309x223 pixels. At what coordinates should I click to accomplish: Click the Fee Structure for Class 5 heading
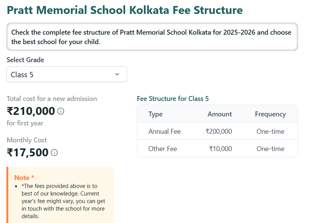pos(173,99)
